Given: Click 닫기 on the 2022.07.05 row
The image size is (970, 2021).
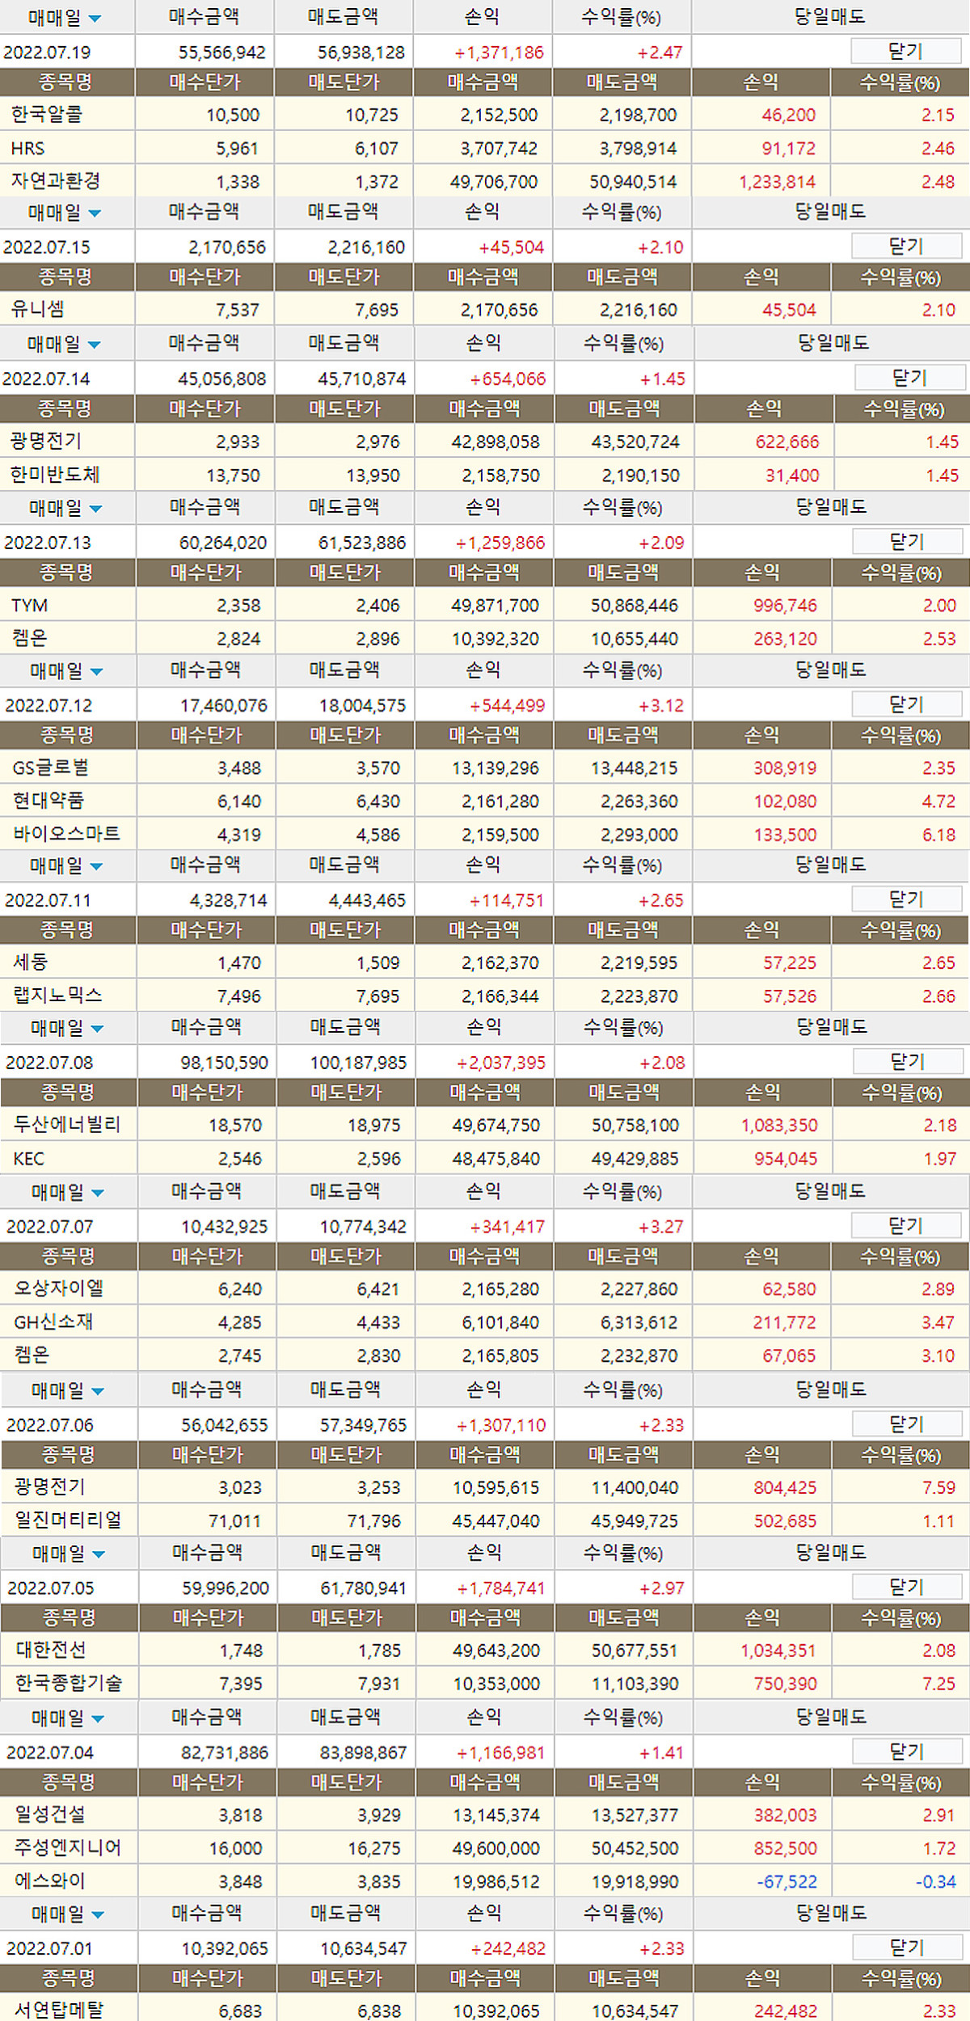Looking at the screenshot, I should tap(906, 1587).
